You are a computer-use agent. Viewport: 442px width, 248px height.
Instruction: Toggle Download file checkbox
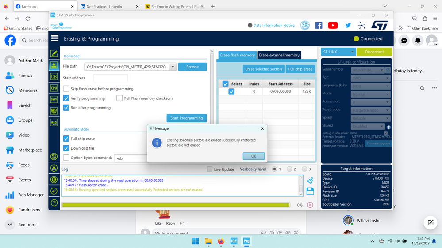coord(66,148)
